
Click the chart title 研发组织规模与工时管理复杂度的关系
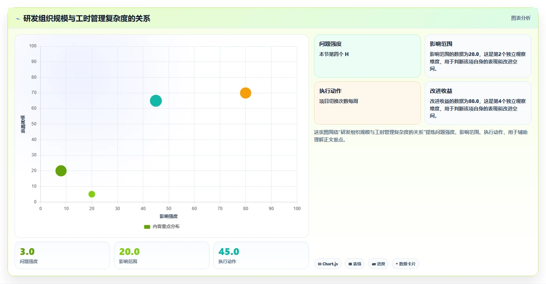(87, 18)
